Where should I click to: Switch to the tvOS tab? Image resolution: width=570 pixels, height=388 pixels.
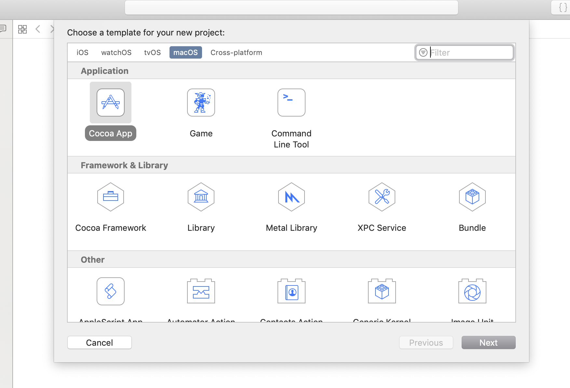tap(153, 52)
